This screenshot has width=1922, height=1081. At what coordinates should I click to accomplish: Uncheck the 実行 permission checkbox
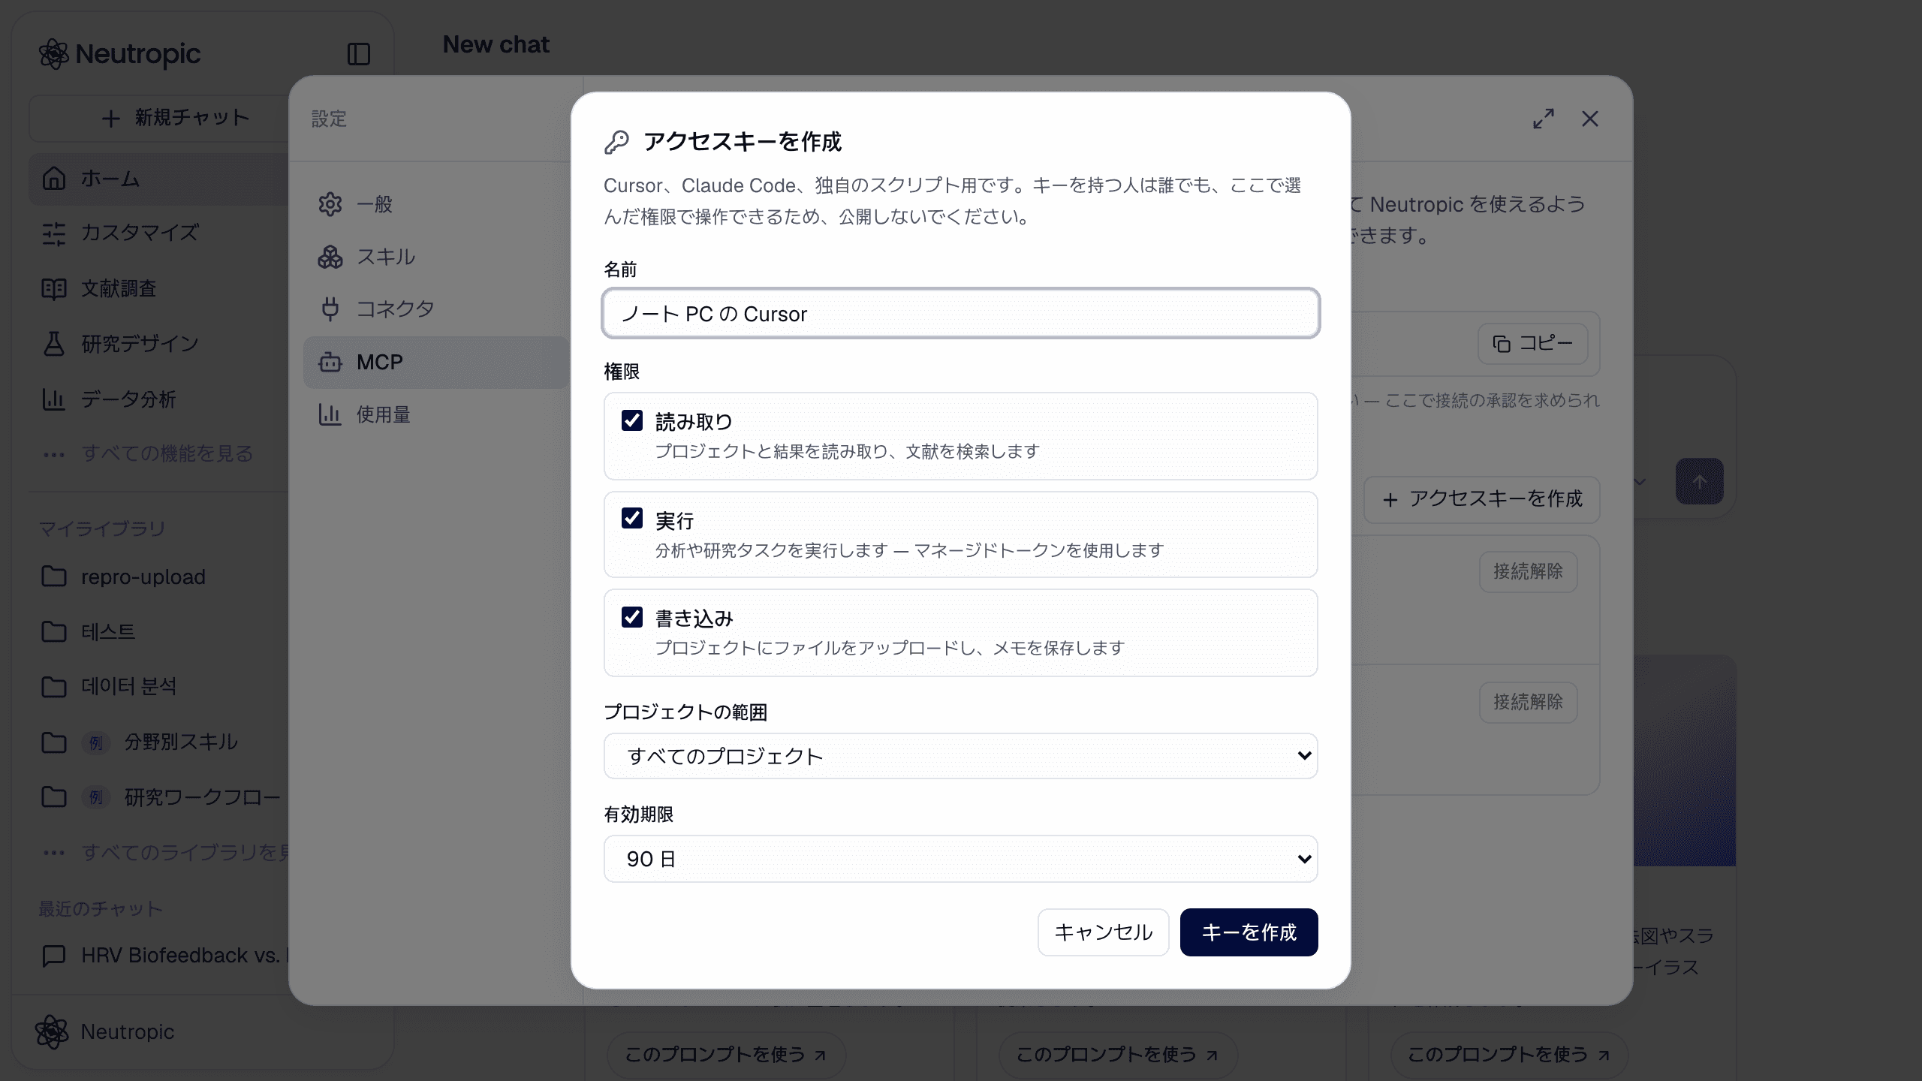coord(632,518)
